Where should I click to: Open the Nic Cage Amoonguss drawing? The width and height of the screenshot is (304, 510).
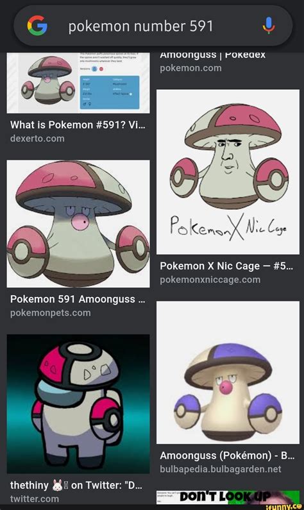228,172
